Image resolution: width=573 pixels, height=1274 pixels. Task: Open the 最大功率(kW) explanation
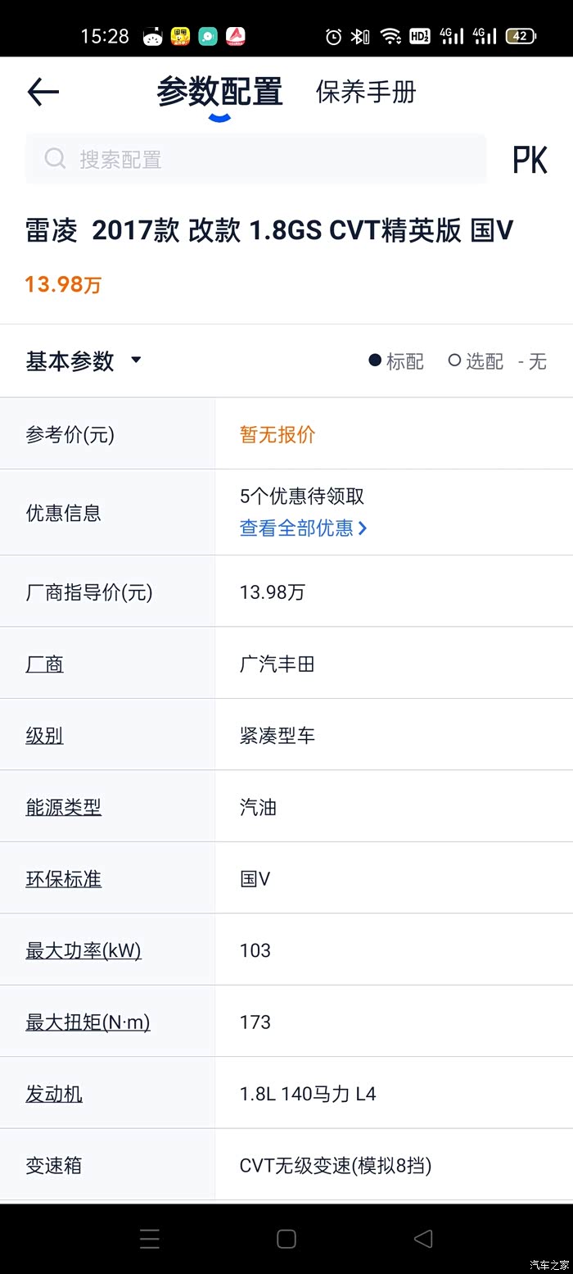(83, 950)
